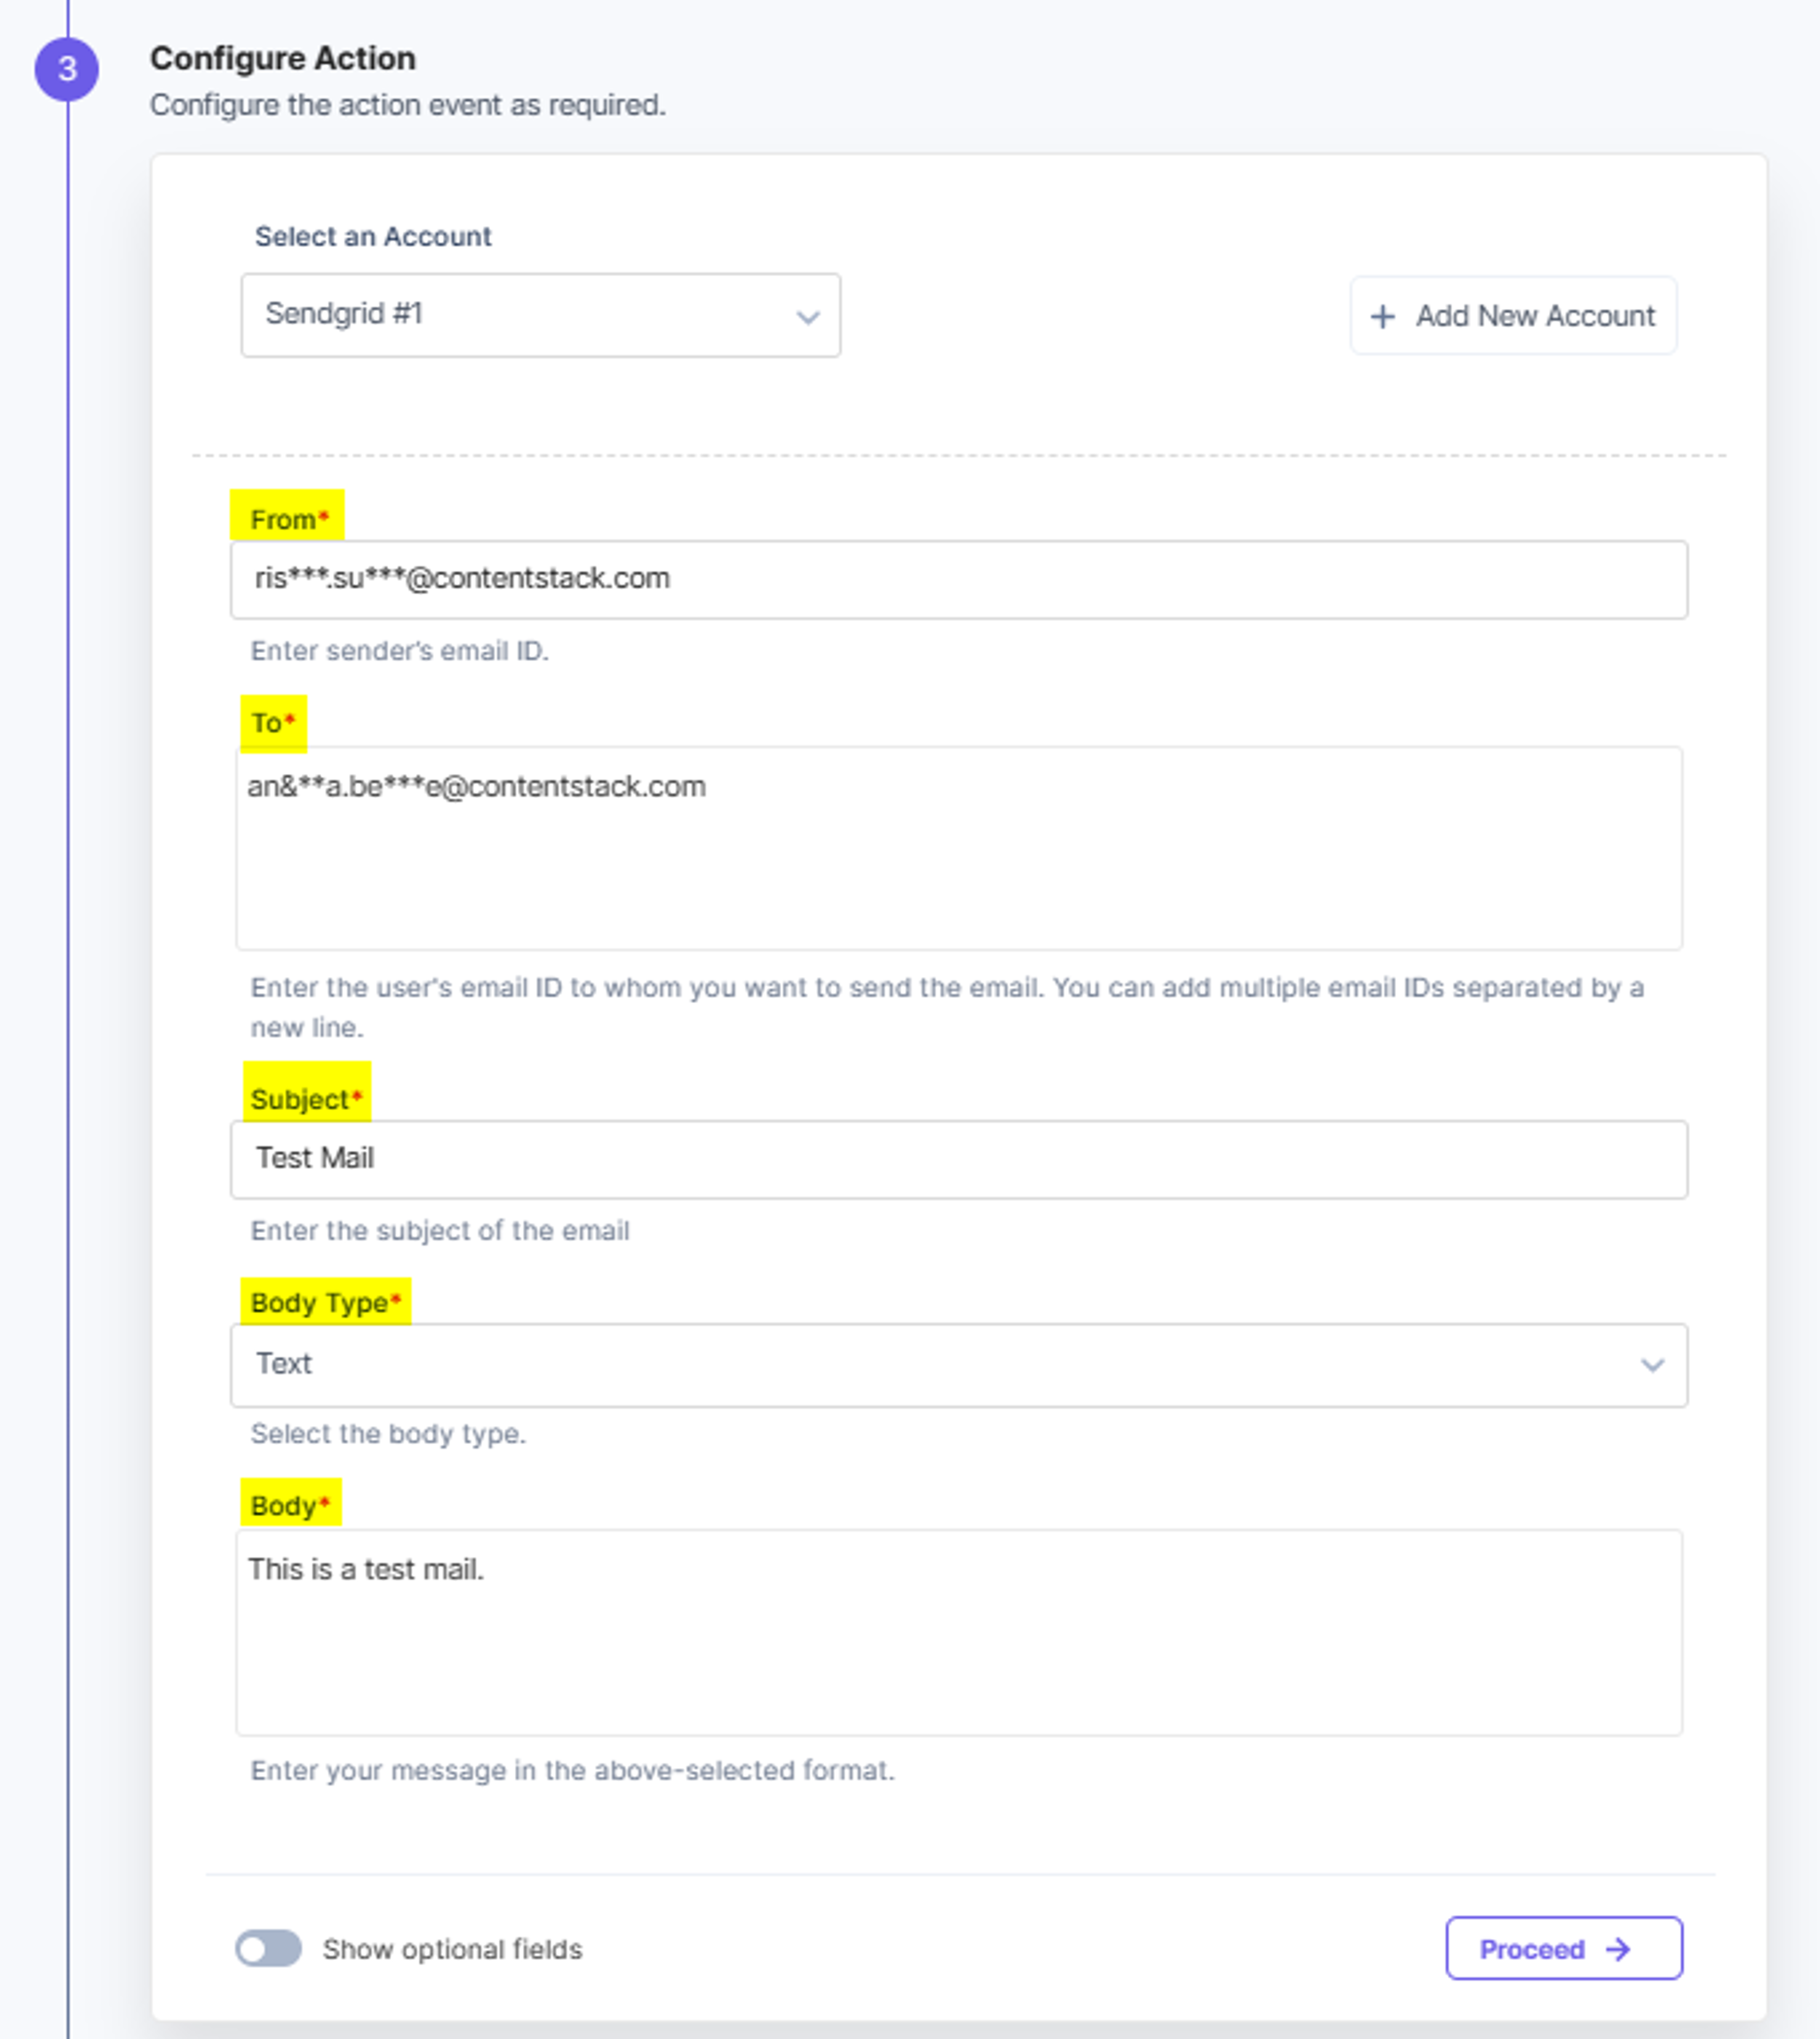This screenshot has width=1820, height=2039.
Task: Click into the Body message text area
Action: [x=958, y=1632]
